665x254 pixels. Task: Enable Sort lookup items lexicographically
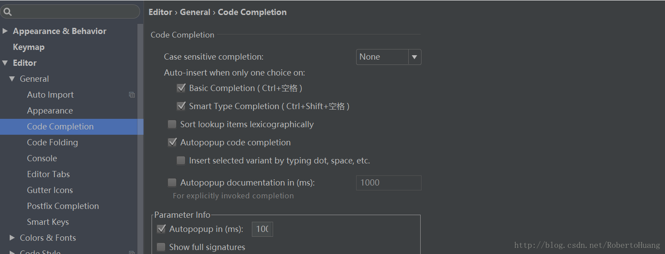coord(172,125)
